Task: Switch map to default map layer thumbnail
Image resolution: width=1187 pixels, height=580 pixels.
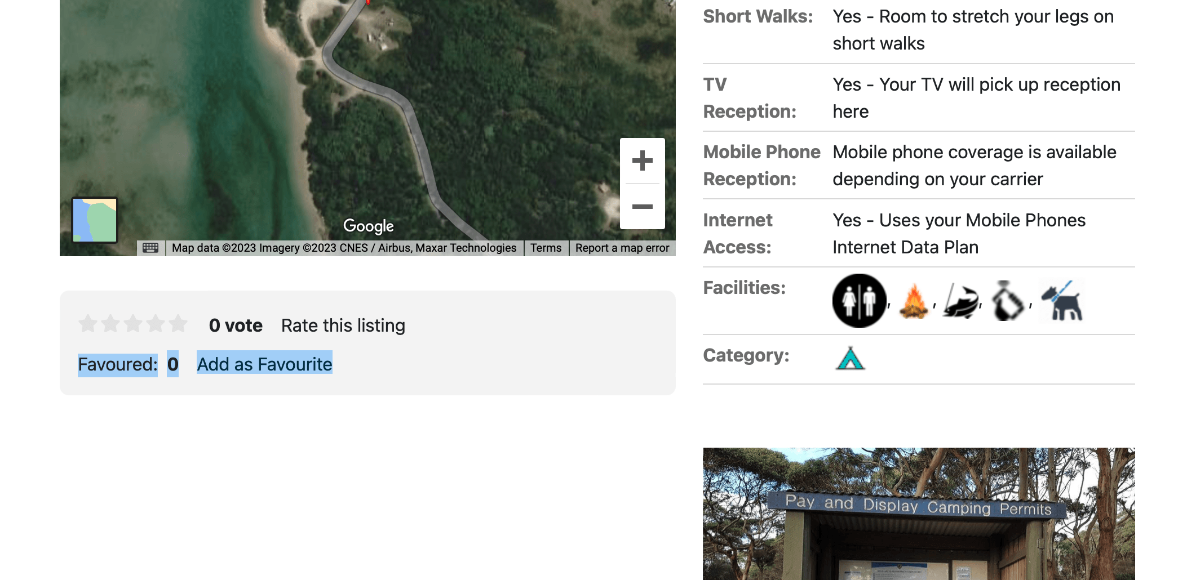Action: 95,220
